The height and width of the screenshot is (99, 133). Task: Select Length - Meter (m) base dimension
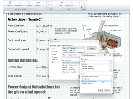point(73,50)
